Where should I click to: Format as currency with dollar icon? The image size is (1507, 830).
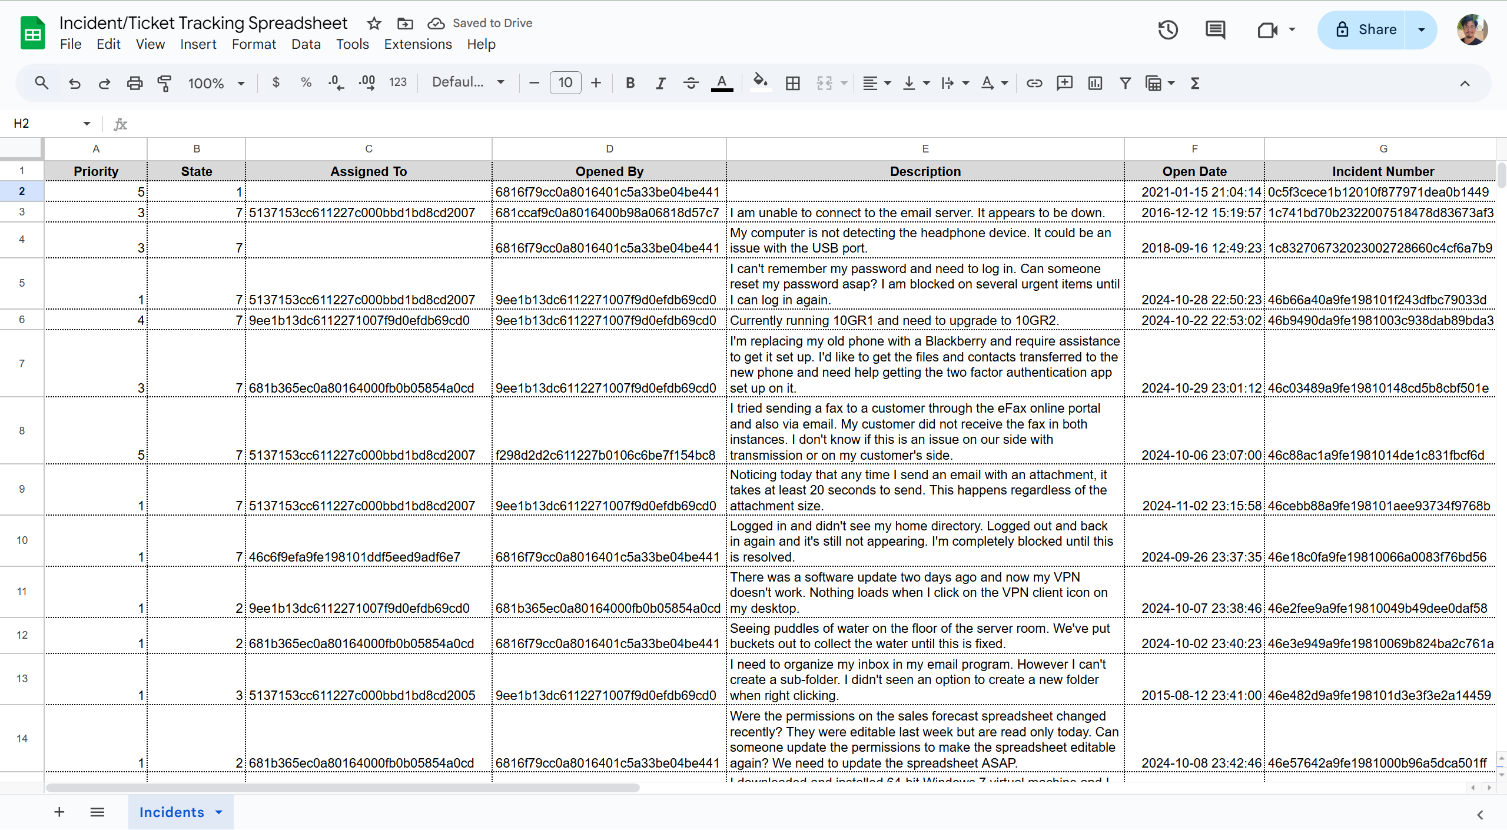(275, 82)
